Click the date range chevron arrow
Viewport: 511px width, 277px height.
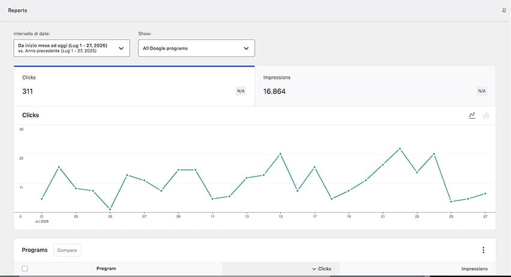pos(121,48)
